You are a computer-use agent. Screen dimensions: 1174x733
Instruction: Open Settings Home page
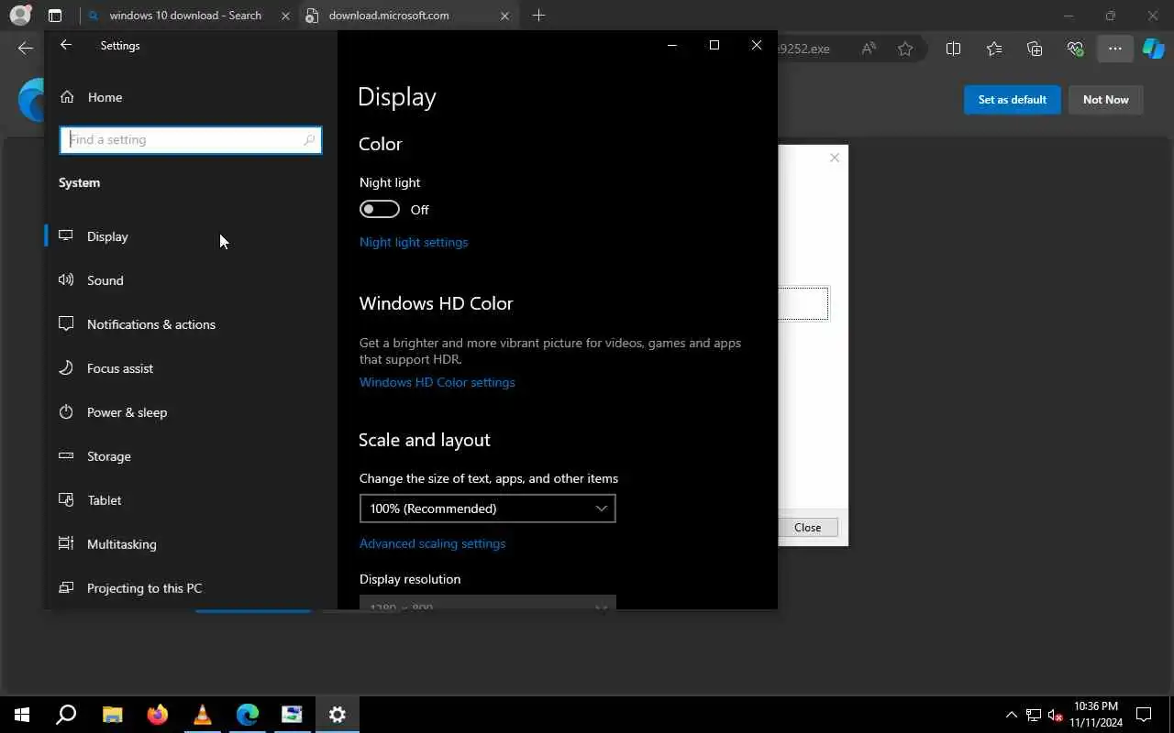(x=191, y=97)
